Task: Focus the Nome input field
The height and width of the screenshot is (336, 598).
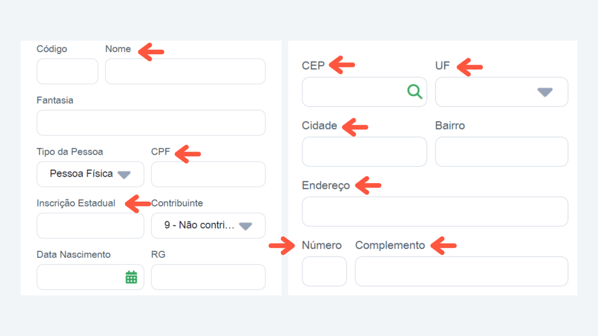Action: click(x=185, y=71)
